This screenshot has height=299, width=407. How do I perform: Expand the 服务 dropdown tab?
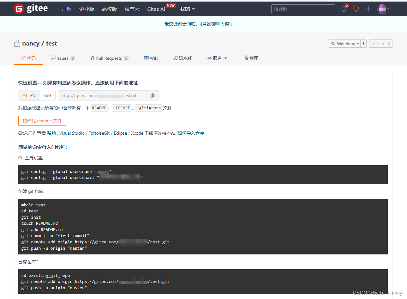pyautogui.click(x=217, y=58)
